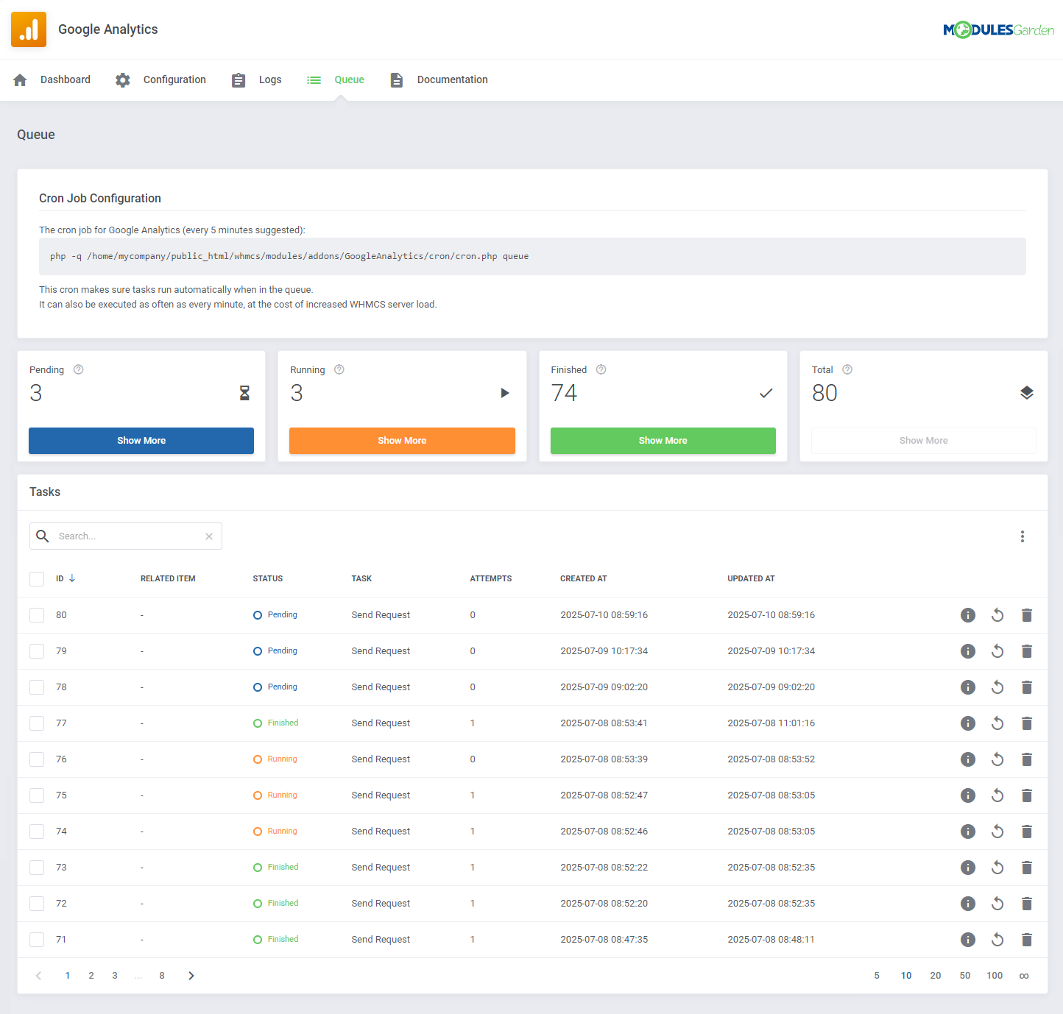Click the hourglass icon on the Pending card
The width and height of the screenshot is (1063, 1014).
point(244,393)
